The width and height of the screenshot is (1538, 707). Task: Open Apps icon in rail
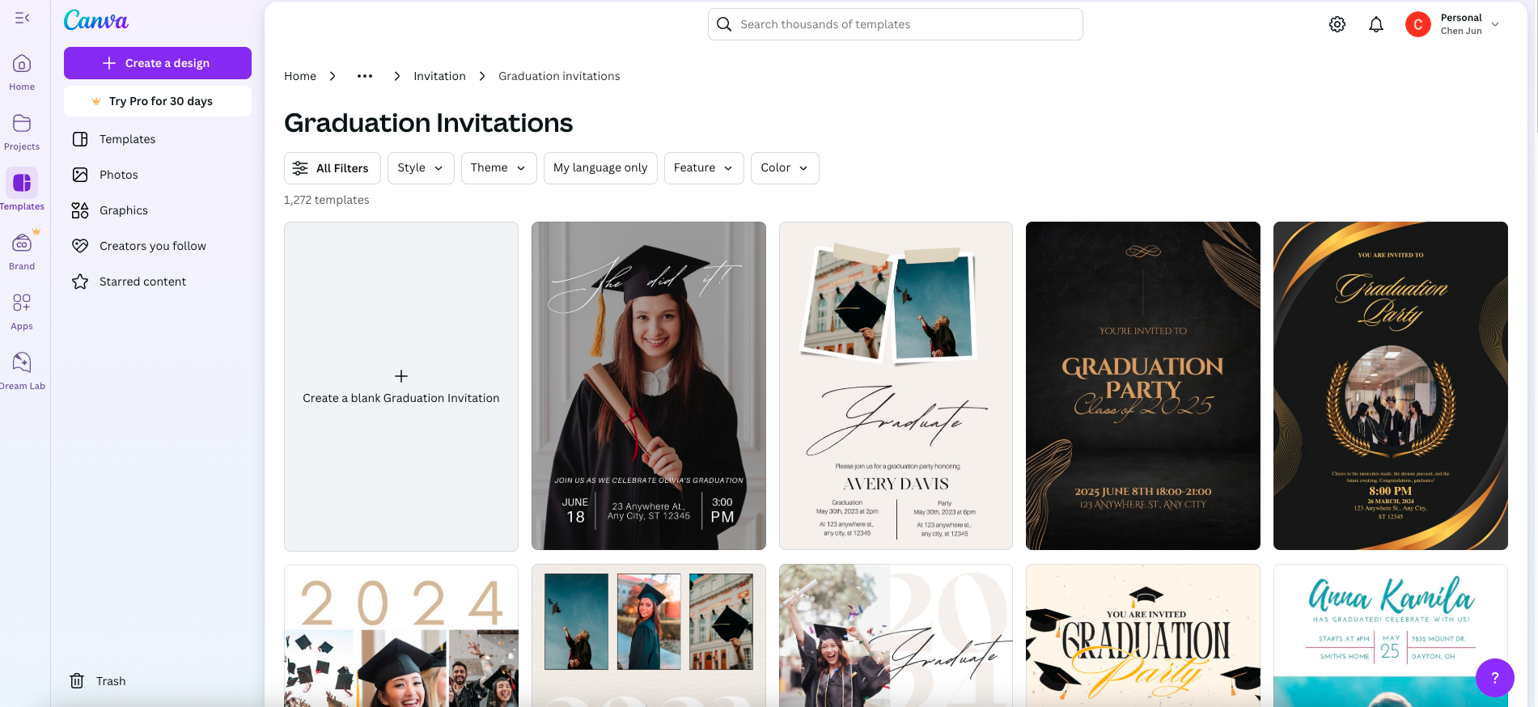click(22, 303)
